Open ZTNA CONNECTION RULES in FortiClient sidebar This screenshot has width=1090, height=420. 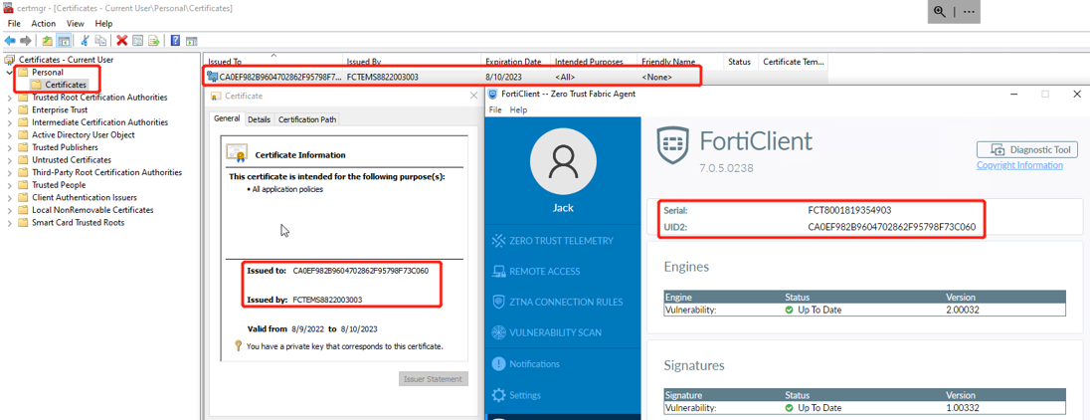[x=557, y=302]
